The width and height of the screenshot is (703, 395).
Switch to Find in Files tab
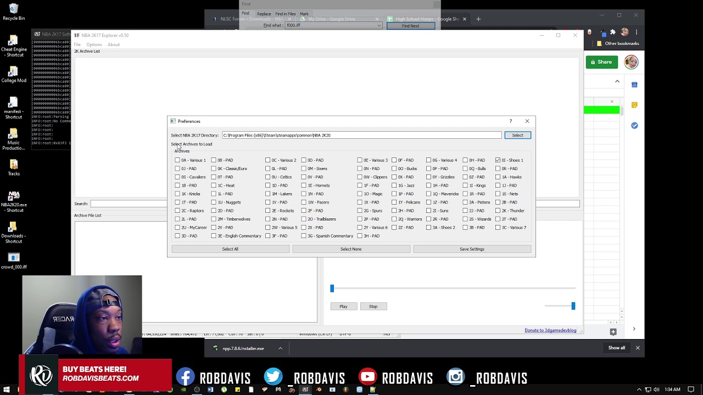click(285, 14)
